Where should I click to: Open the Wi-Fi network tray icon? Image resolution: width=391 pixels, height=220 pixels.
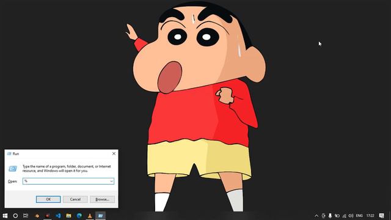[344, 216]
